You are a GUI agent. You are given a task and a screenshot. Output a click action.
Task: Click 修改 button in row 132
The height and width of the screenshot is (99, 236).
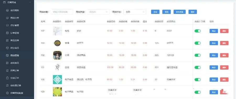pos(214,55)
